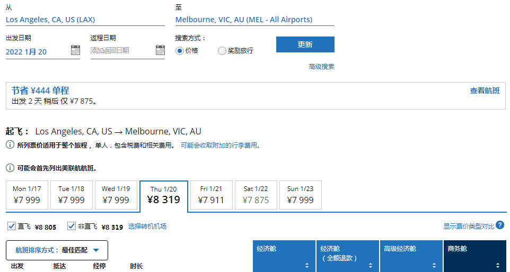Uncheck the 非直飞 checkbox
510x272 pixels.
[72, 226]
